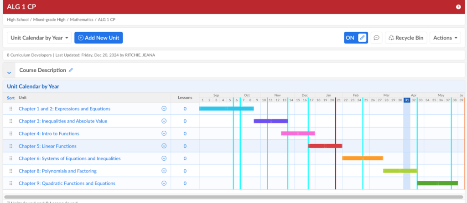Screen dimensions: 467x203
Task: Click the help question mark icon
Action: click(x=458, y=7)
